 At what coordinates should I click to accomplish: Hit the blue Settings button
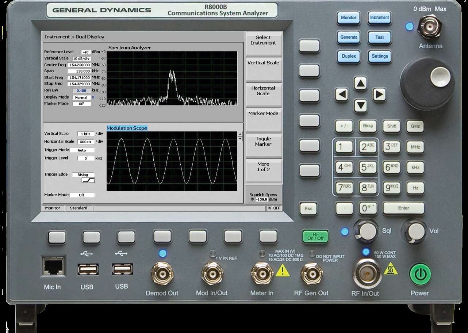pyautogui.click(x=379, y=57)
